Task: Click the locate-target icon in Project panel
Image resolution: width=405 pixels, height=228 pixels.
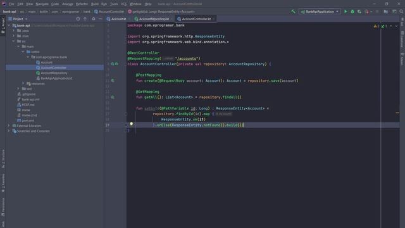Action: tap(78, 19)
